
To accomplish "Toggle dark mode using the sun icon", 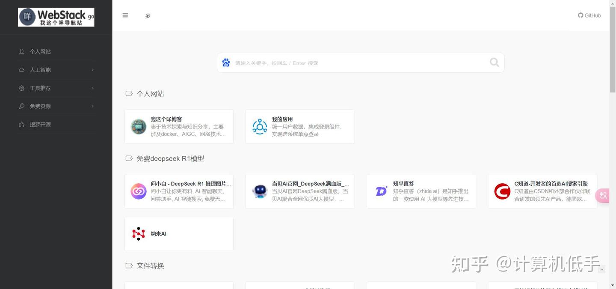I will point(148,15).
